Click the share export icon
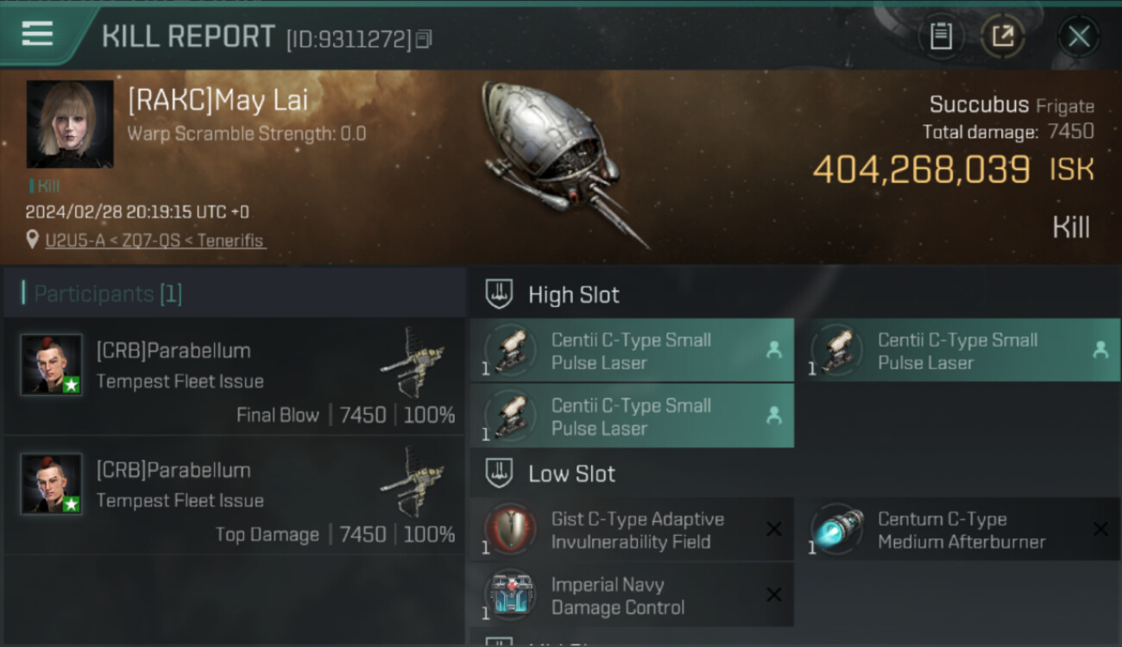The width and height of the screenshot is (1122, 647). point(1002,36)
